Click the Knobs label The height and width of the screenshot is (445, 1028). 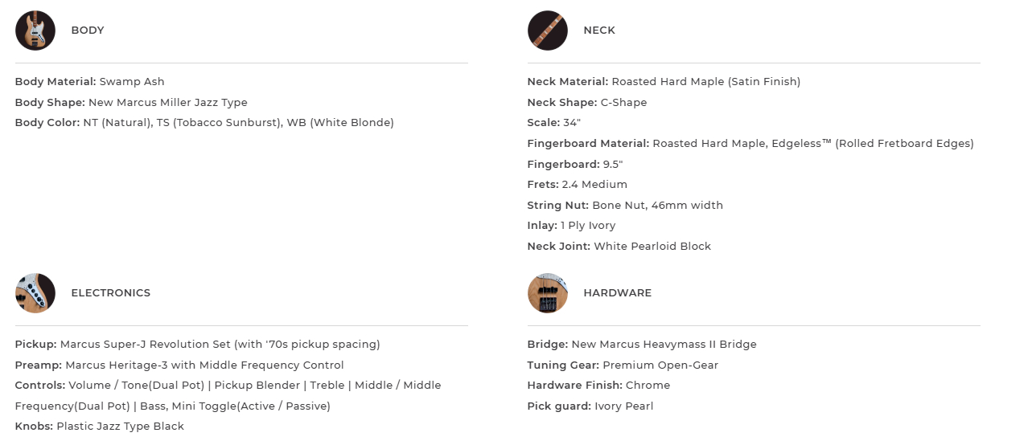point(34,427)
